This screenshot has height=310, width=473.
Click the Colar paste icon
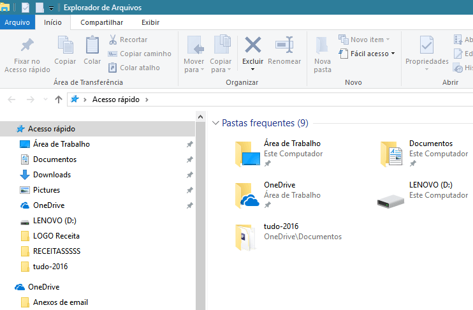[x=92, y=46]
